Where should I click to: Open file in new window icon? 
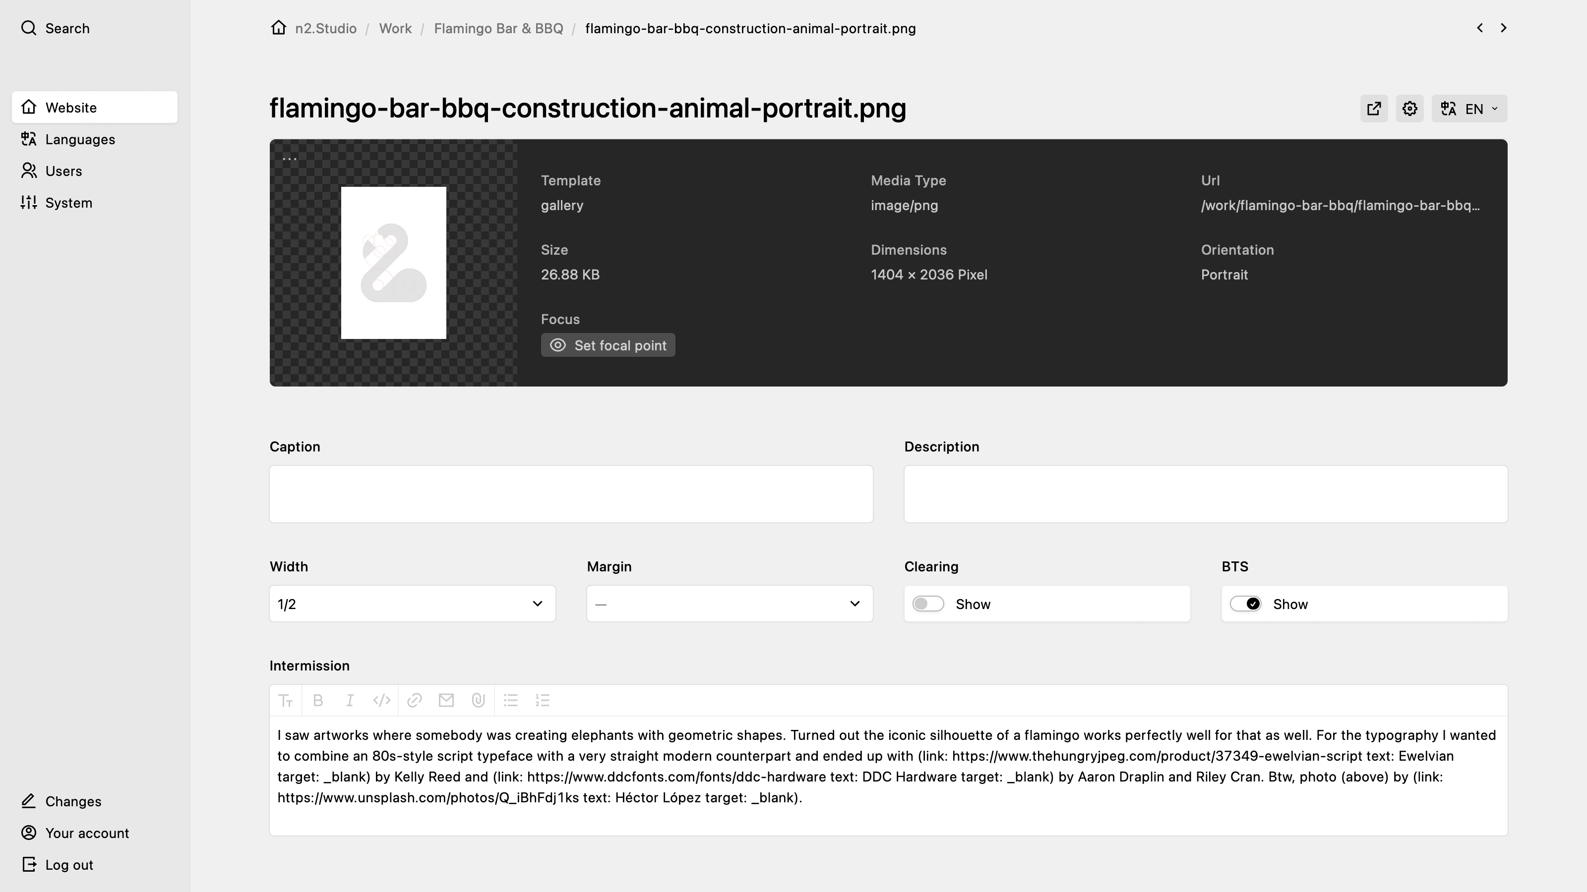(x=1374, y=109)
